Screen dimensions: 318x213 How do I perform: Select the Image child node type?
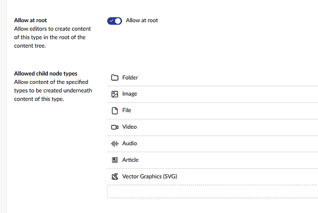pyautogui.click(x=212, y=94)
